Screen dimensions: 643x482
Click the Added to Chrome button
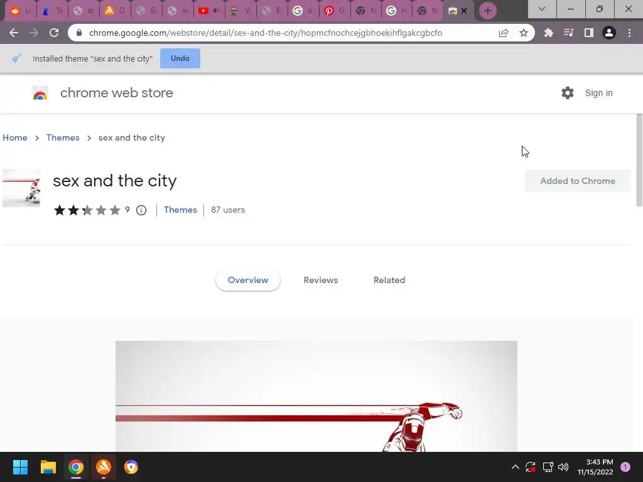578,181
